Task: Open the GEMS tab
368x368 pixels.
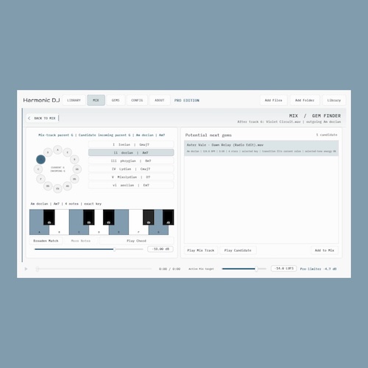Action: [x=116, y=100]
